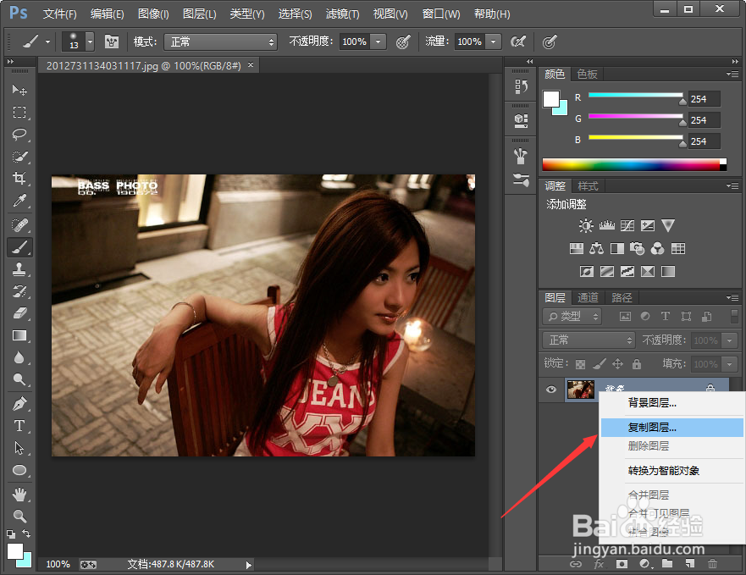Image resolution: width=746 pixels, height=575 pixels.
Task: Click the layer thumbnail in Layers panel
Action: pos(580,390)
